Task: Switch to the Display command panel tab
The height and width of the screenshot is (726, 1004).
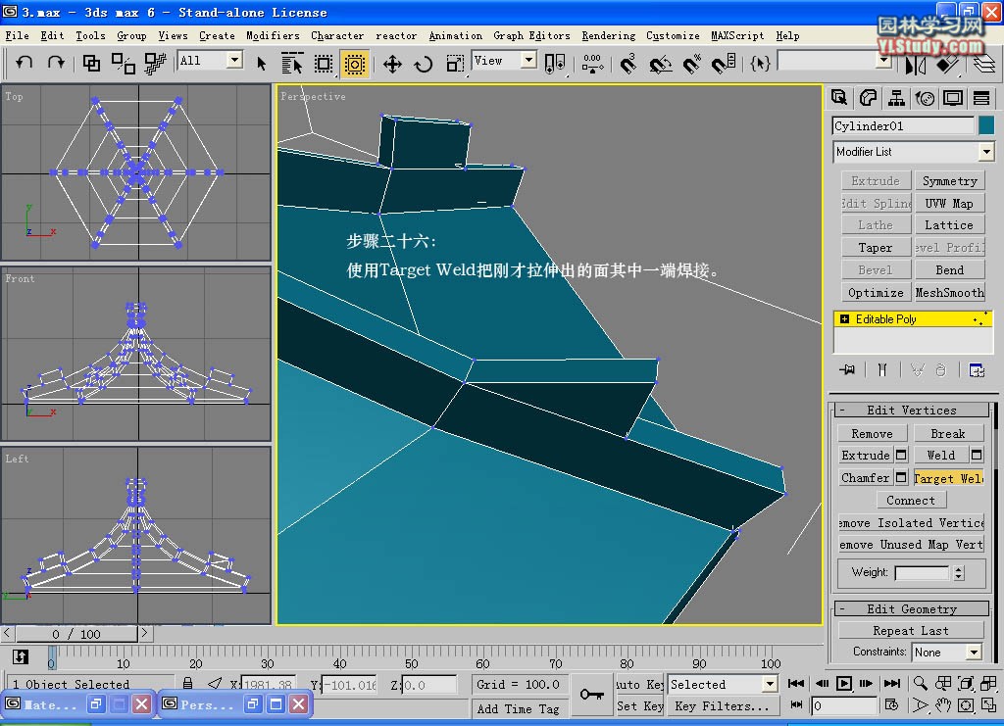Action: click(x=953, y=98)
